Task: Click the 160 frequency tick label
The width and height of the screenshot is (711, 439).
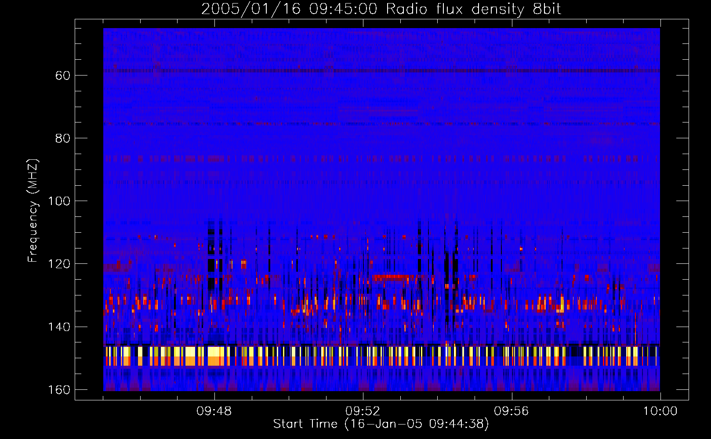Action: pos(59,390)
